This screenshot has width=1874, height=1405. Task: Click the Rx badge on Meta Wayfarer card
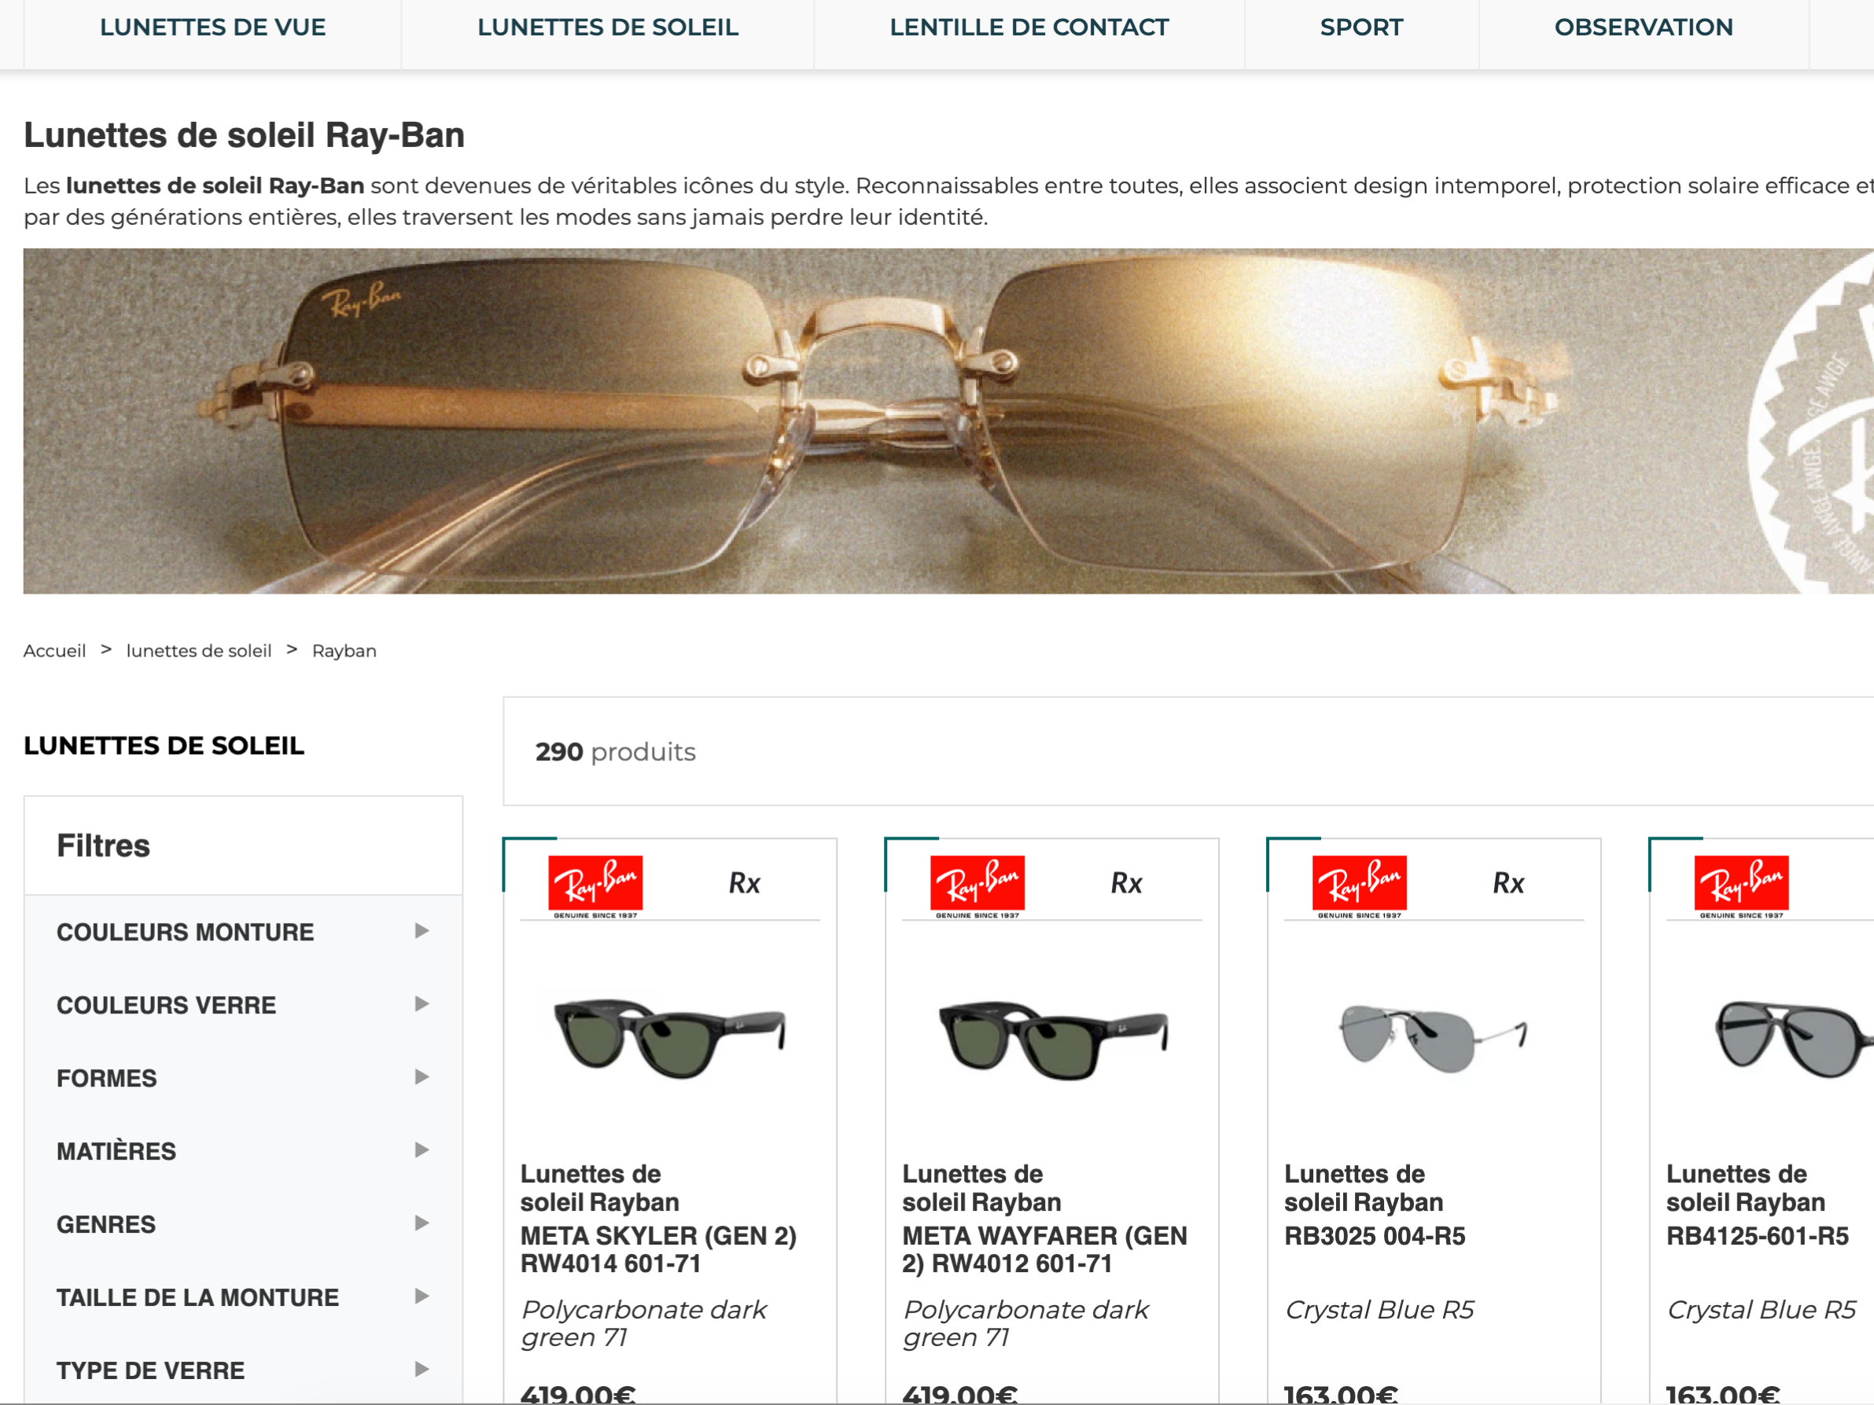[1127, 883]
